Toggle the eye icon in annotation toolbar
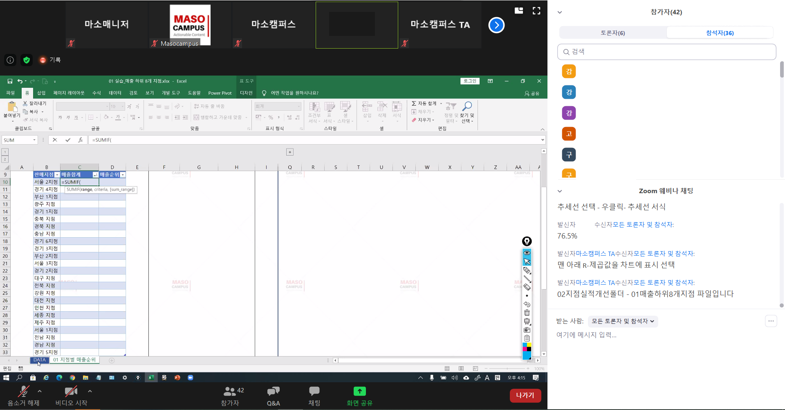This screenshot has height=410, width=785. pyautogui.click(x=527, y=253)
